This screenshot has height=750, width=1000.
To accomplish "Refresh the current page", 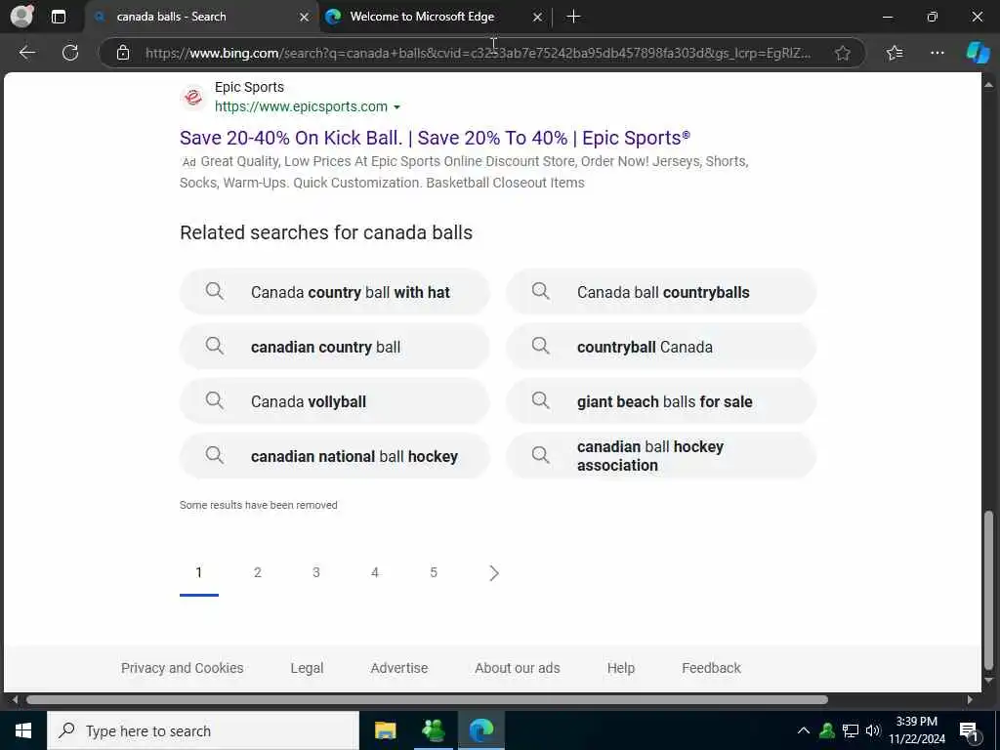I will pos(70,53).
